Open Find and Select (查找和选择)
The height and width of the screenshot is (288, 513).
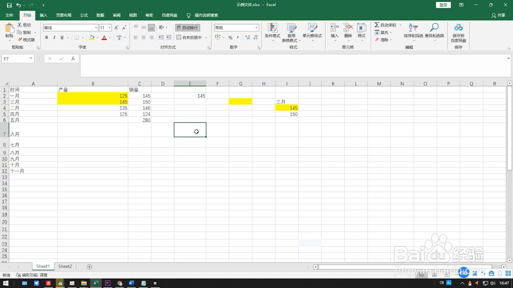pyautogui.click(x=434, y=32)
